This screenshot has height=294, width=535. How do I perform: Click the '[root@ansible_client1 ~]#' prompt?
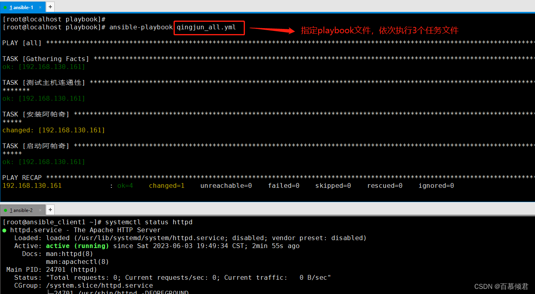(x=52, y=222)
